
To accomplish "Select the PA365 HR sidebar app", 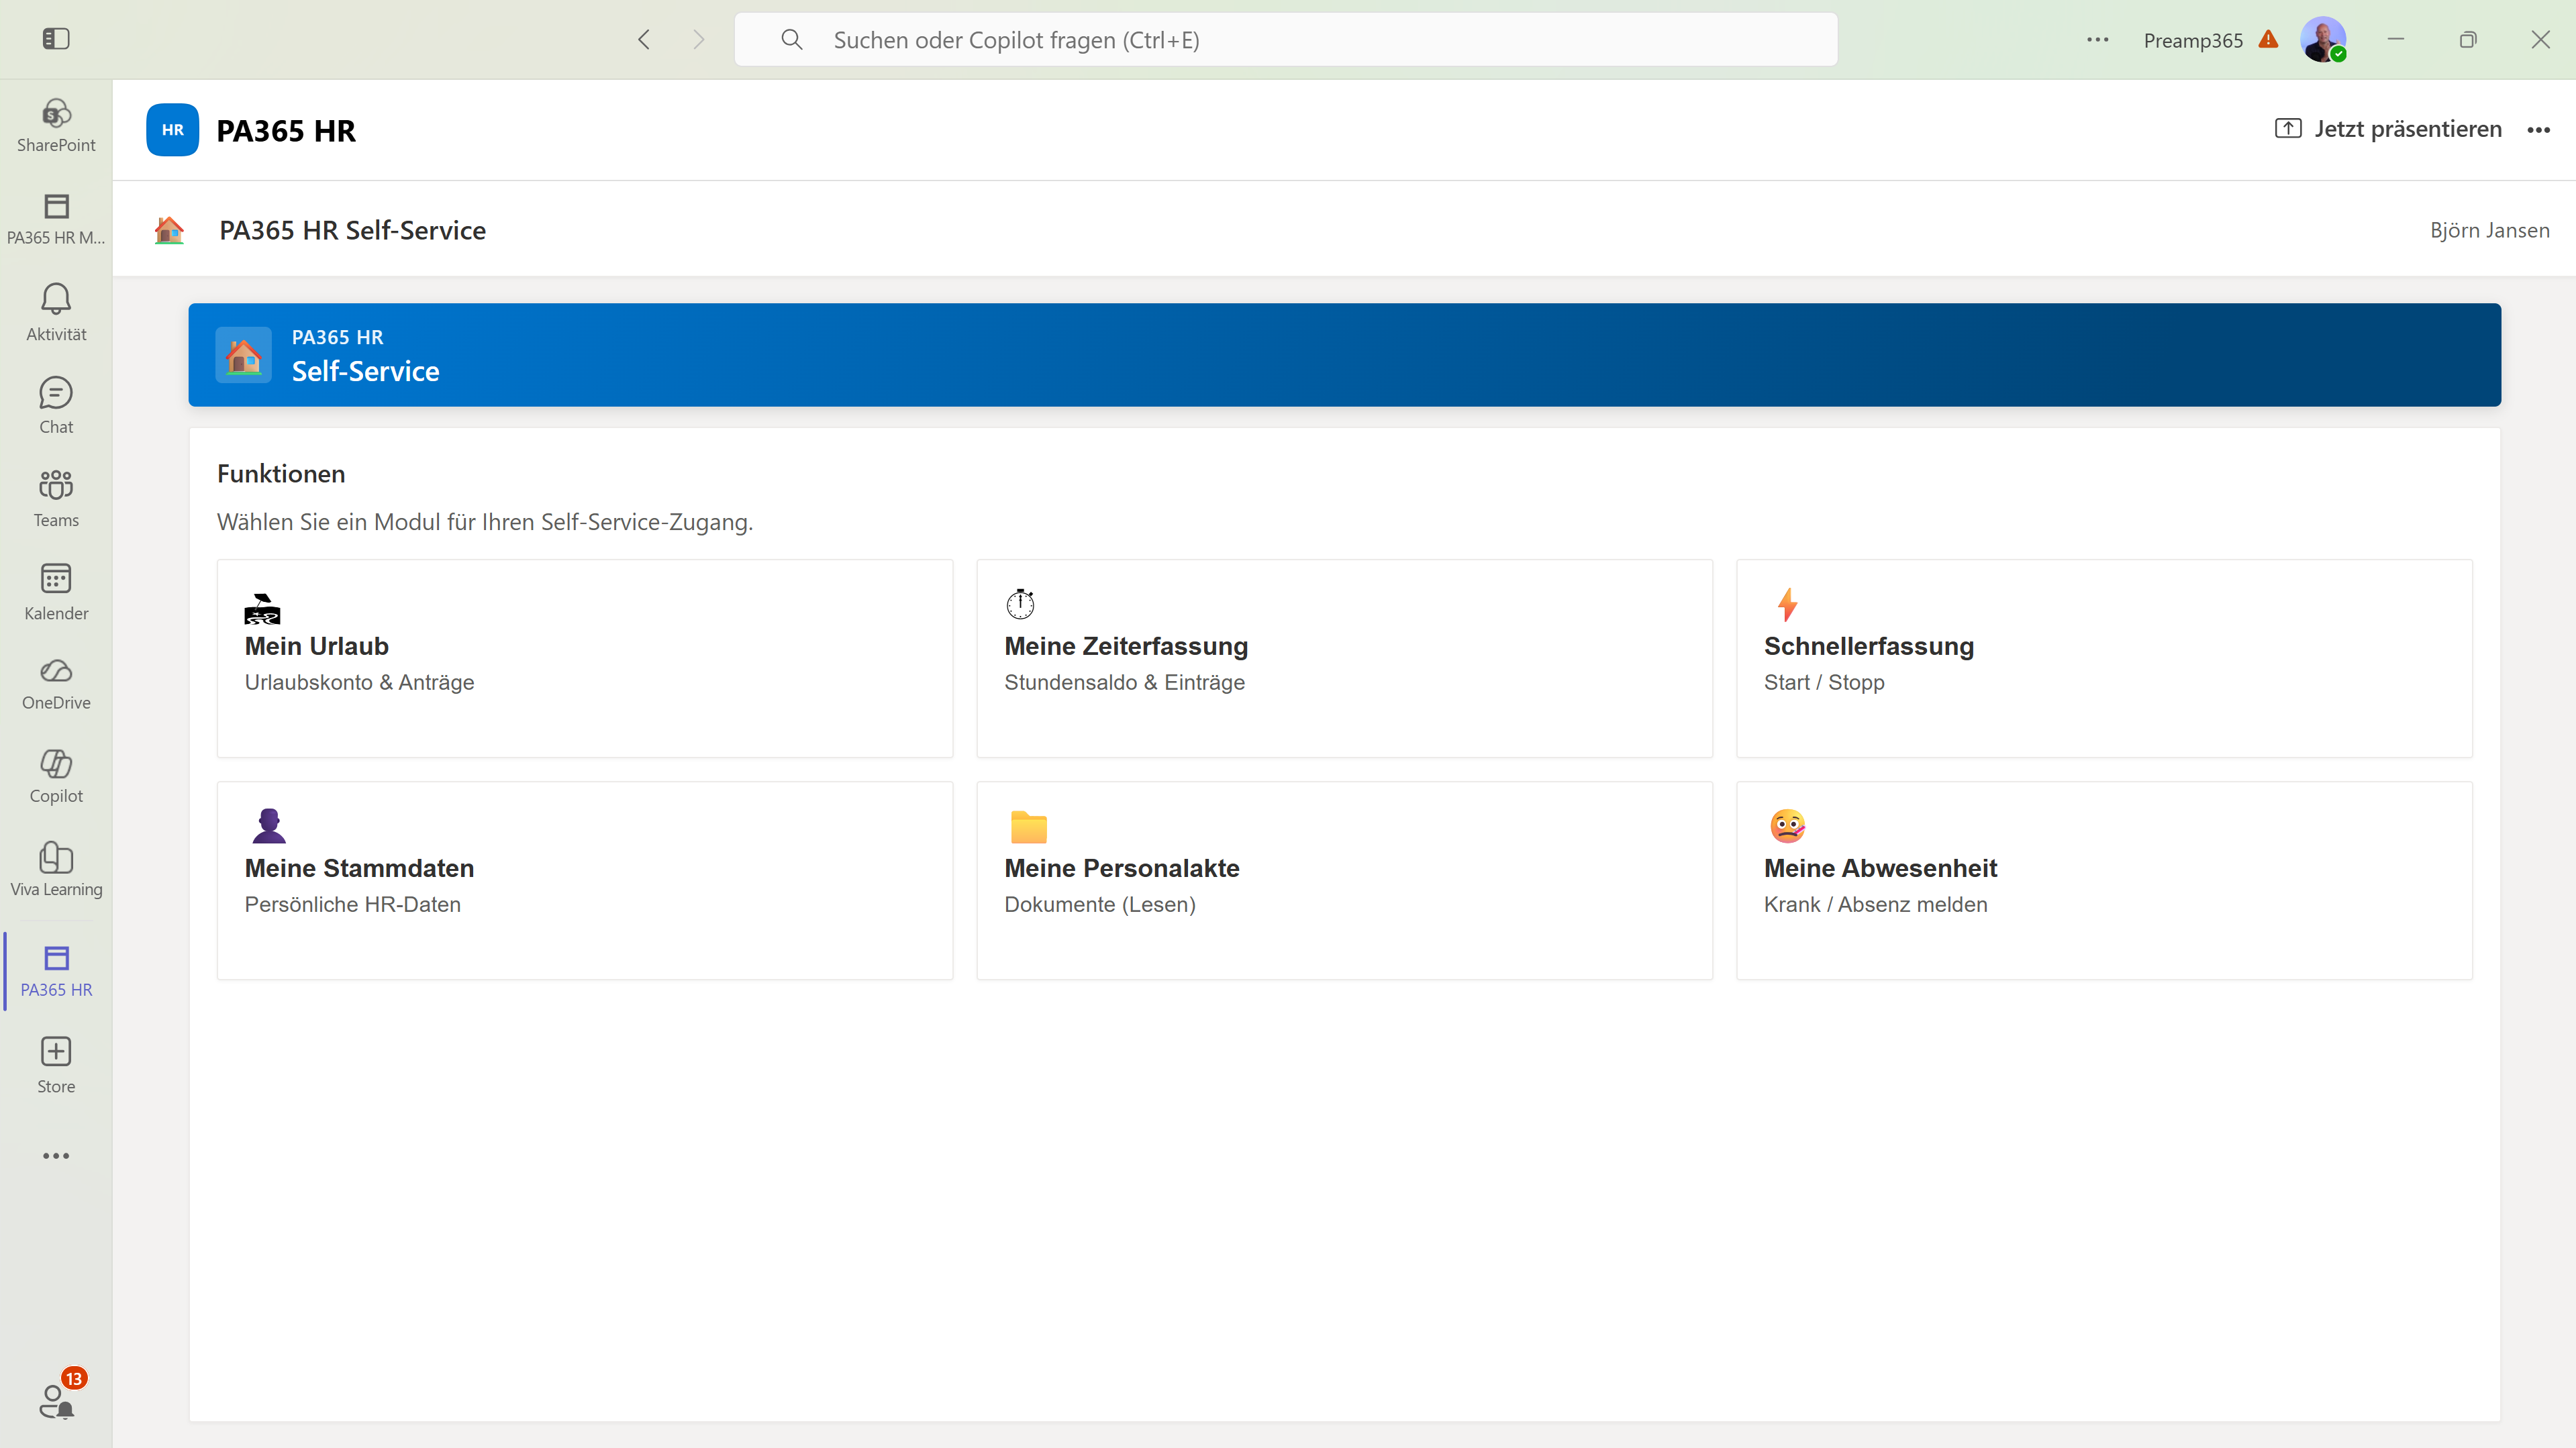I will tap(56, 971).
